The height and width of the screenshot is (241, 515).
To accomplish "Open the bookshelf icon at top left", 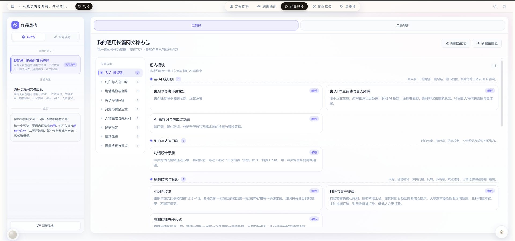I will (13, 6).
